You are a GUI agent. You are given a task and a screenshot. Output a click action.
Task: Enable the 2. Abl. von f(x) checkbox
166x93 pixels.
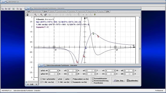pos(57,82)
